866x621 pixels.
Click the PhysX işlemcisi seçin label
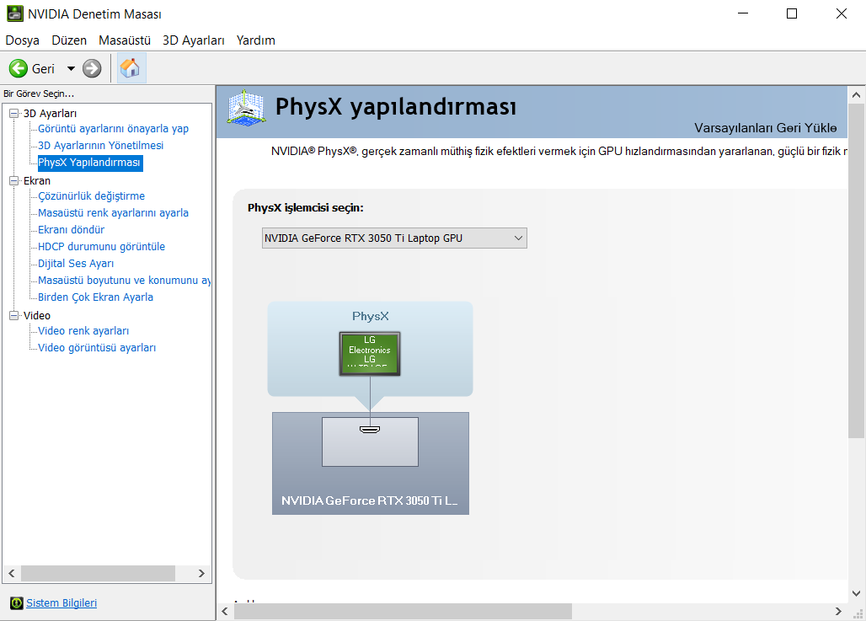click(306, 208)
